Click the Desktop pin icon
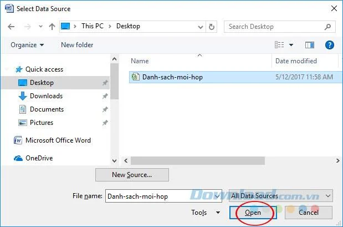This screenshot has width=343, height=227. coord(105,83)
